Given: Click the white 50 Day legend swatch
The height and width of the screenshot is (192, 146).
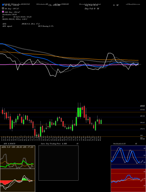Looking at the screenshot, I should (x=3, y=8).
